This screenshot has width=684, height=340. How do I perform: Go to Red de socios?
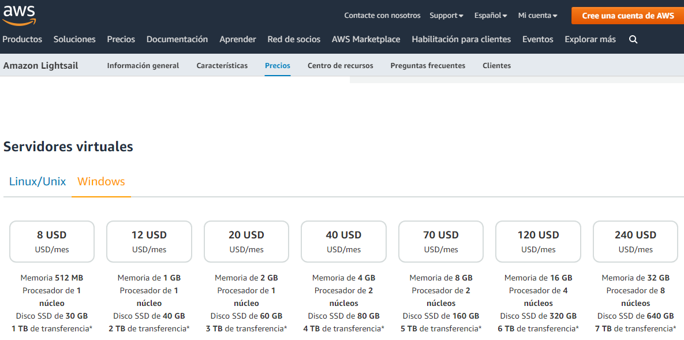coord(294,39)
